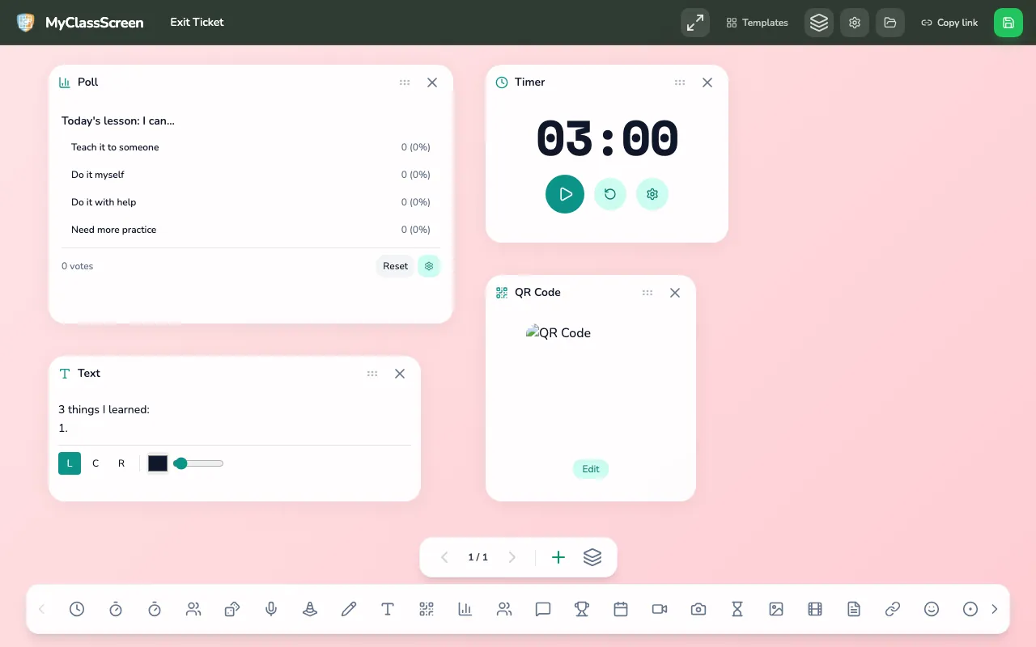Add the calendar widget from the toolbar

pyautogui.click(x=621, y=609)
